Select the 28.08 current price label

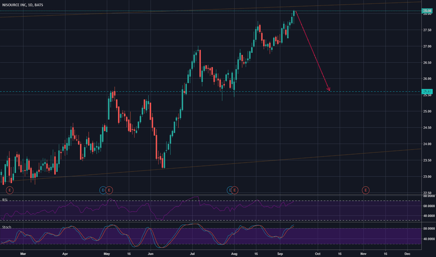tap(427, 11)
